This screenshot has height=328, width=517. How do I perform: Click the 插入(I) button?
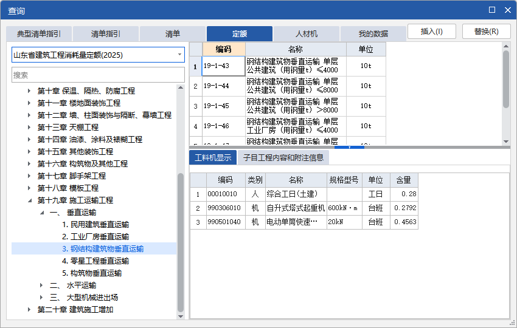point(432,32)
